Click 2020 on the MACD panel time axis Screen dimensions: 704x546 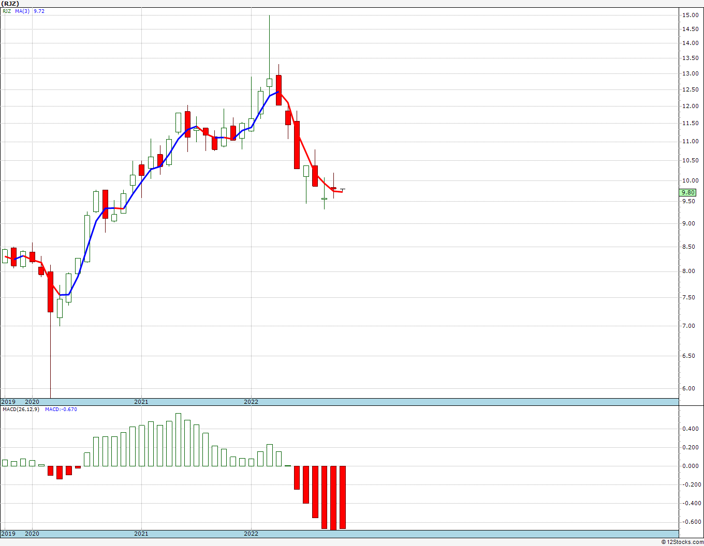click(x=32, y=534)
